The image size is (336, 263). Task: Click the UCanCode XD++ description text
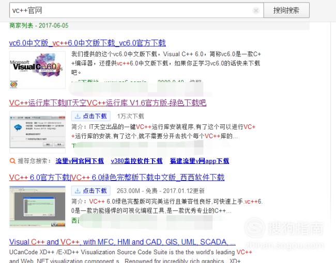131,257
